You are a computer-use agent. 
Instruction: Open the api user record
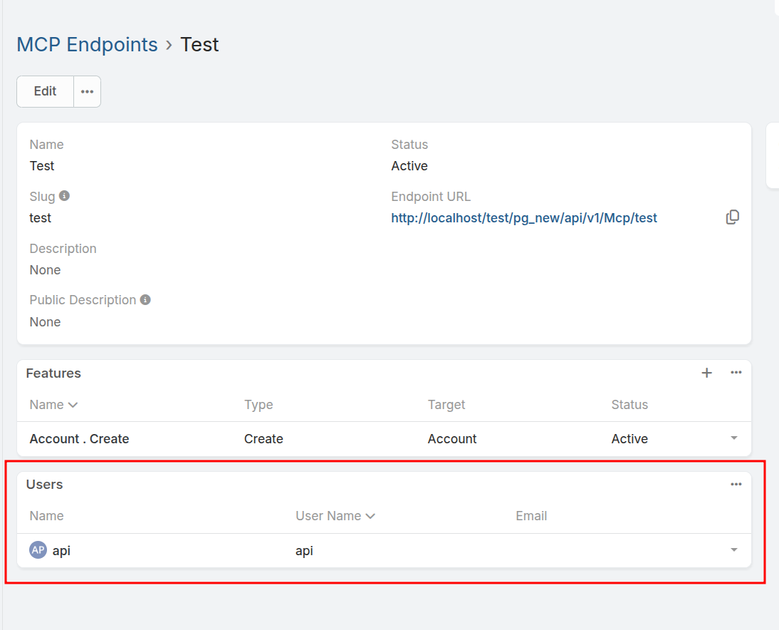[x=62, y=551]
